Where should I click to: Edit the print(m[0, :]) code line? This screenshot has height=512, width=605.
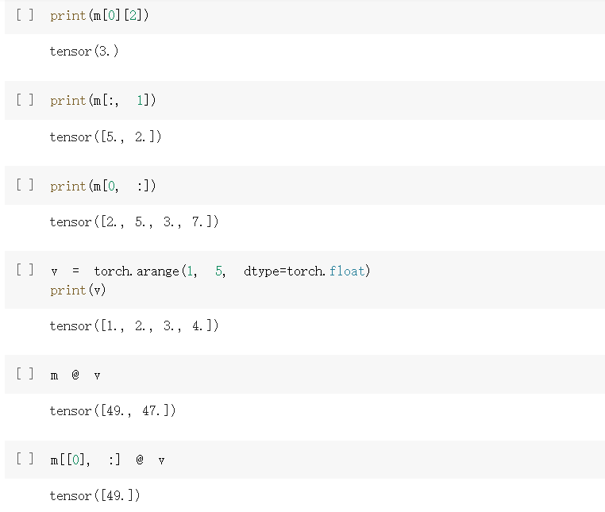(102, 186)
